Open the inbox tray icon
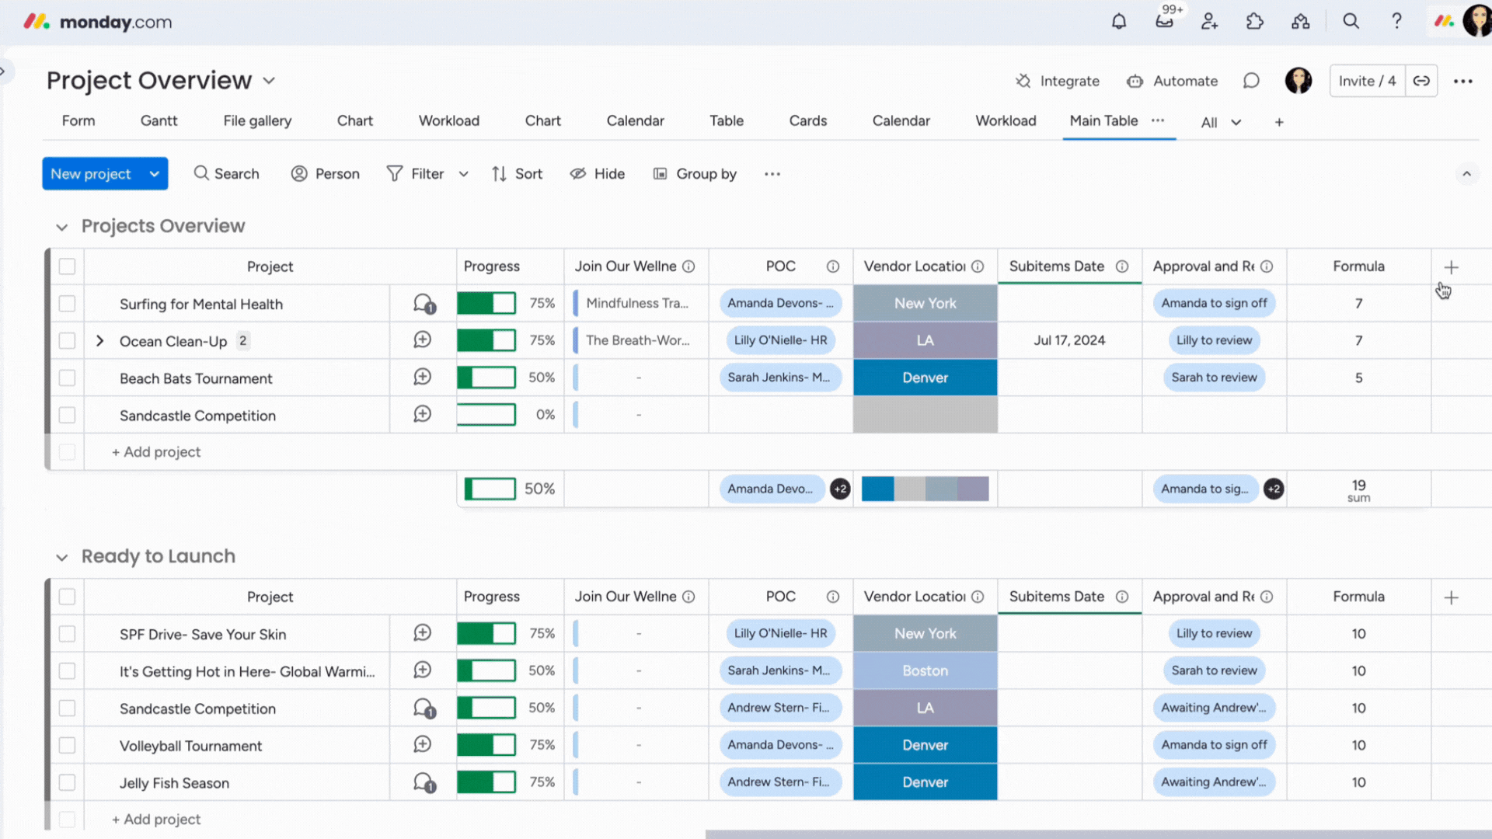This screenshot has width=1492, height=839. point(1164,22)
